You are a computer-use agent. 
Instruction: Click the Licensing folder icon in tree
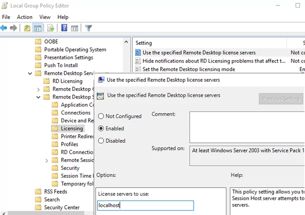coord(55,128)
